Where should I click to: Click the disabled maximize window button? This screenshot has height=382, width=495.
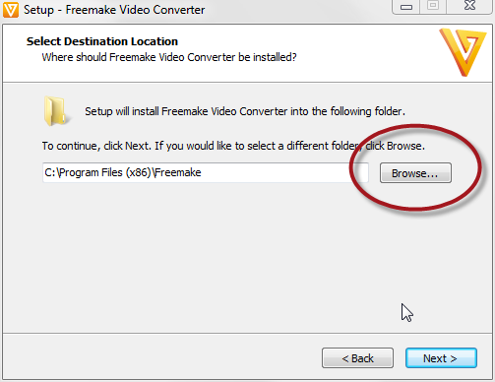pyautogui.click(x=433, y=6)
